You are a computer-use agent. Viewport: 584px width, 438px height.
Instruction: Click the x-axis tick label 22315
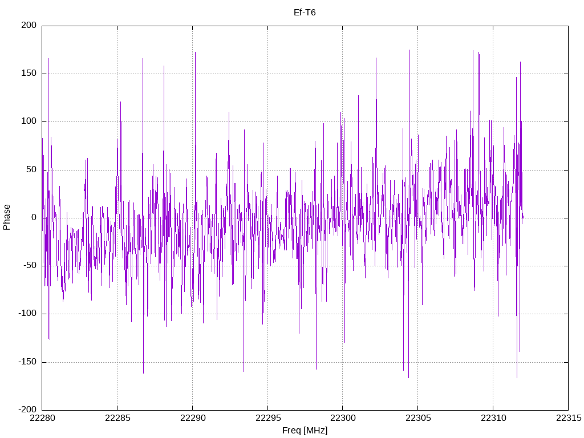(x=569, y=418)
